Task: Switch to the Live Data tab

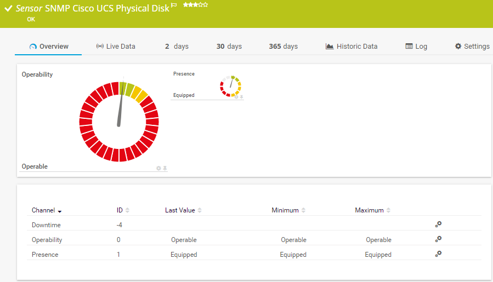Action: (115, 47)
